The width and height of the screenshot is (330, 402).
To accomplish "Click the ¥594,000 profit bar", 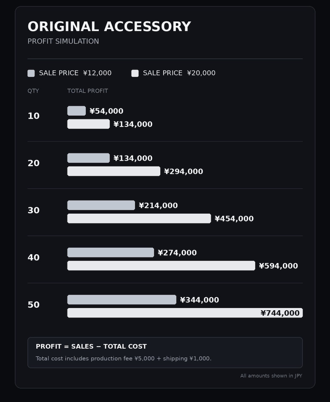I will coord(161,266).
